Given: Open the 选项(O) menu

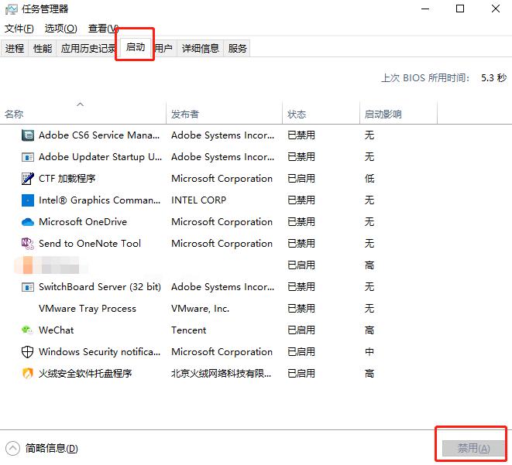Looking at the screenshot, I should (60, 29).
